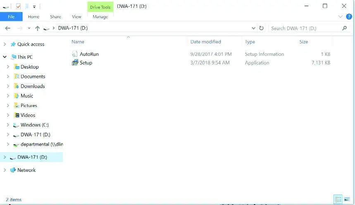Open Help via the blue question mark
The height and width of the screenshot is (205, 355).
coord(349,17)
